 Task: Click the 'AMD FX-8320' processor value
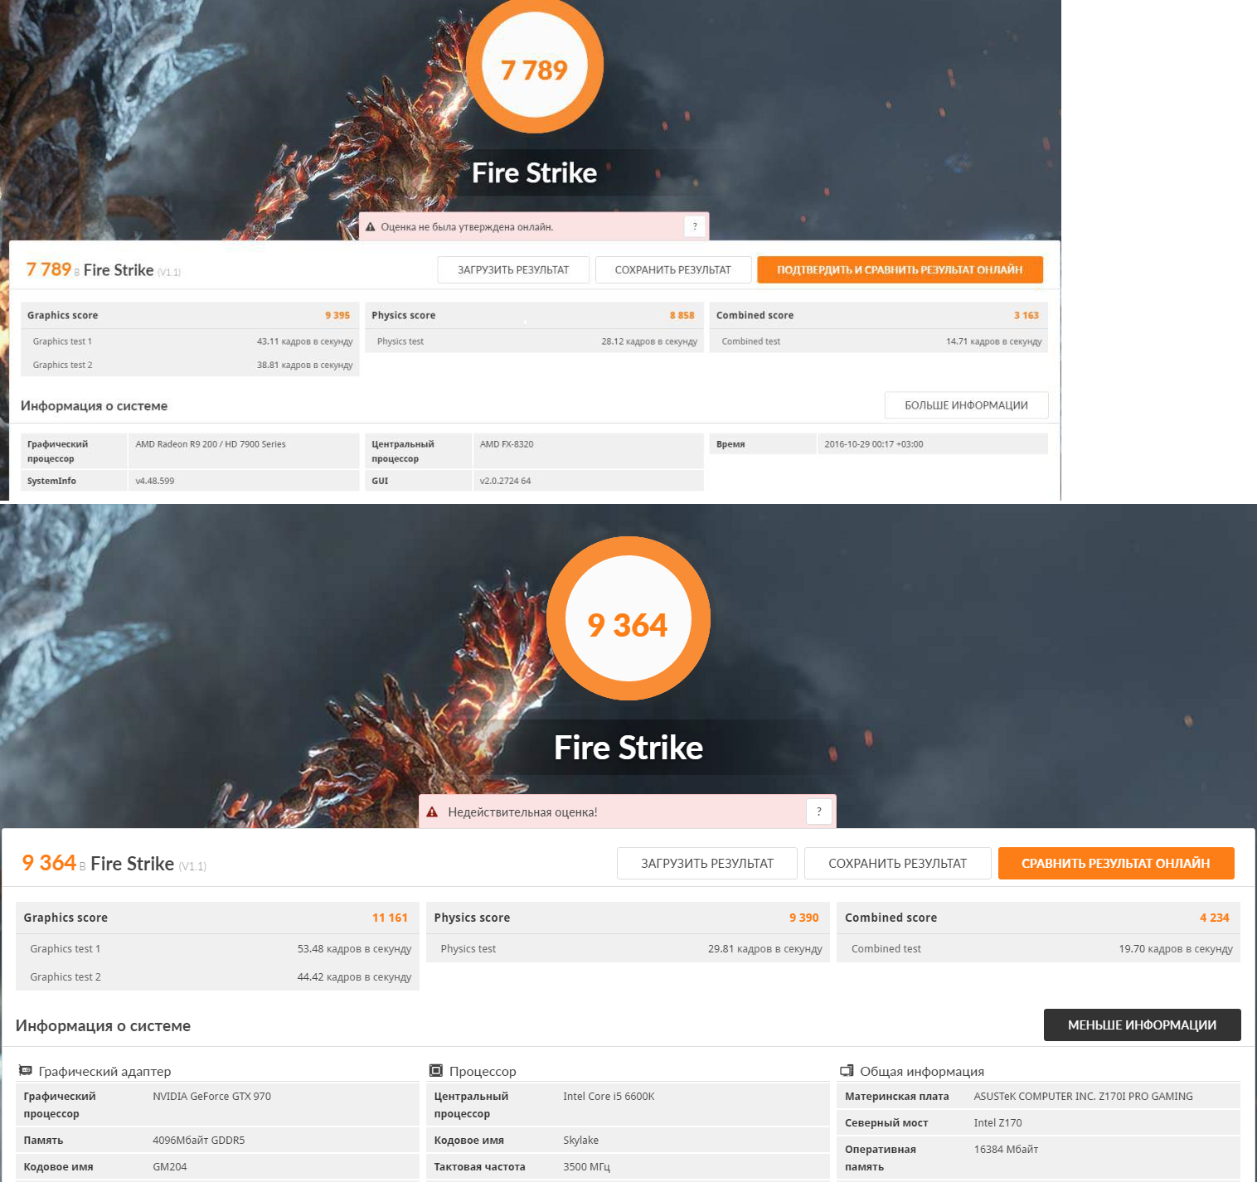pyautogui.click(x=507, y=444)
